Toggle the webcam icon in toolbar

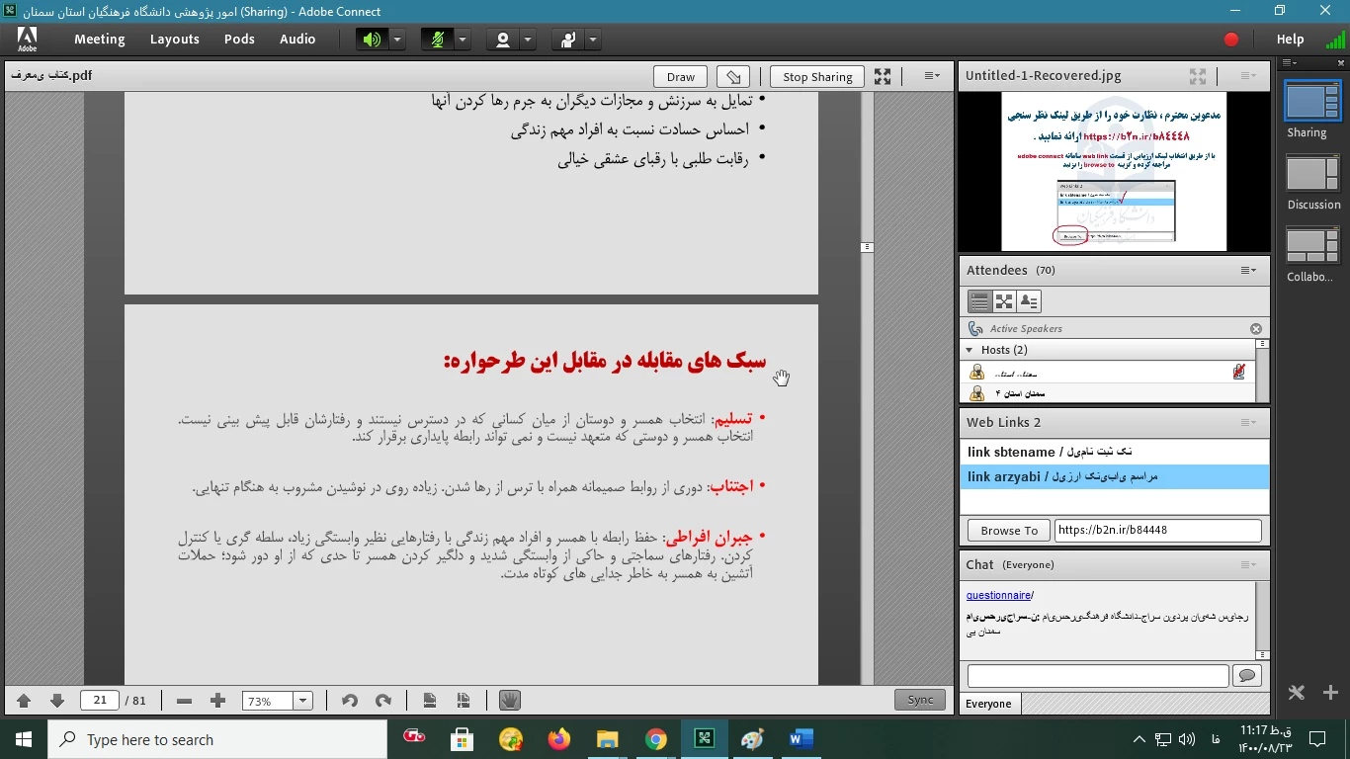point(503,40)
